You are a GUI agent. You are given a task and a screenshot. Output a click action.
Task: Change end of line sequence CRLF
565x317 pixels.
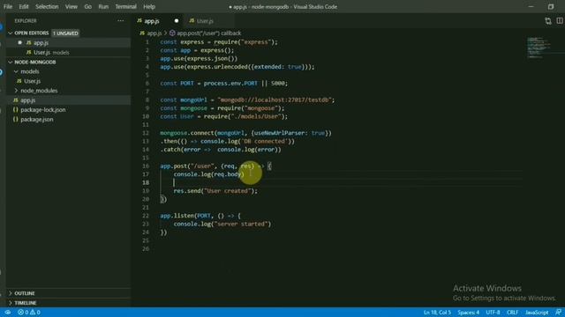[x=512, y=313]
